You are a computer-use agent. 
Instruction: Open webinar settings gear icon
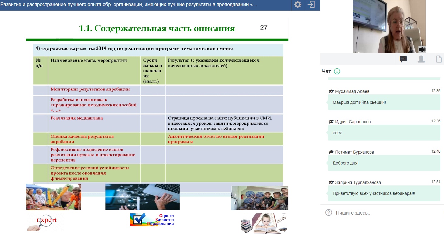click(x=298, y=5)
